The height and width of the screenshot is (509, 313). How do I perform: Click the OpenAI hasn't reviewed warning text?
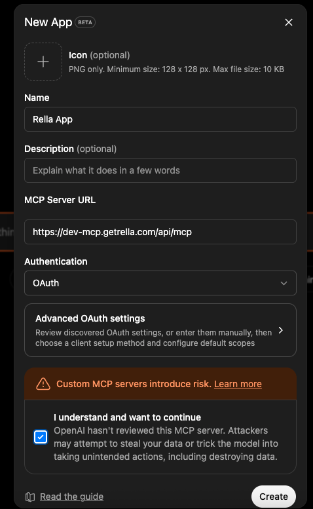pyautogui.click(x=166, y=443)
